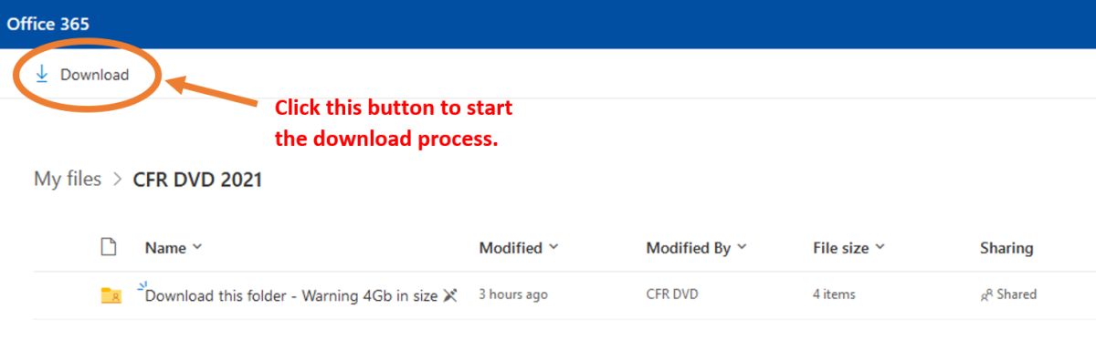Go back to My files breadcrumb

(68, 180)
